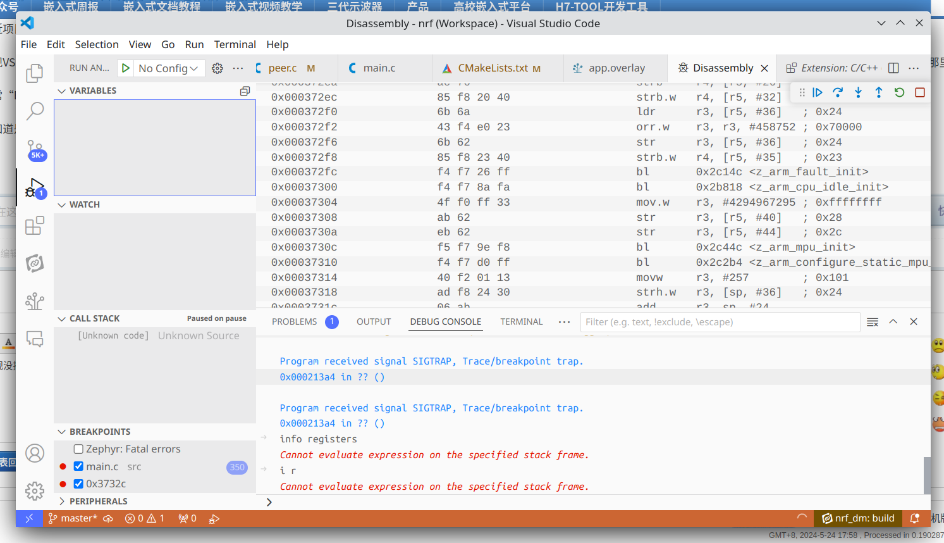This screenshot has height=543, width=944.
Task: Open the chat panel icon in activity bar
Action: pos(35,339)
